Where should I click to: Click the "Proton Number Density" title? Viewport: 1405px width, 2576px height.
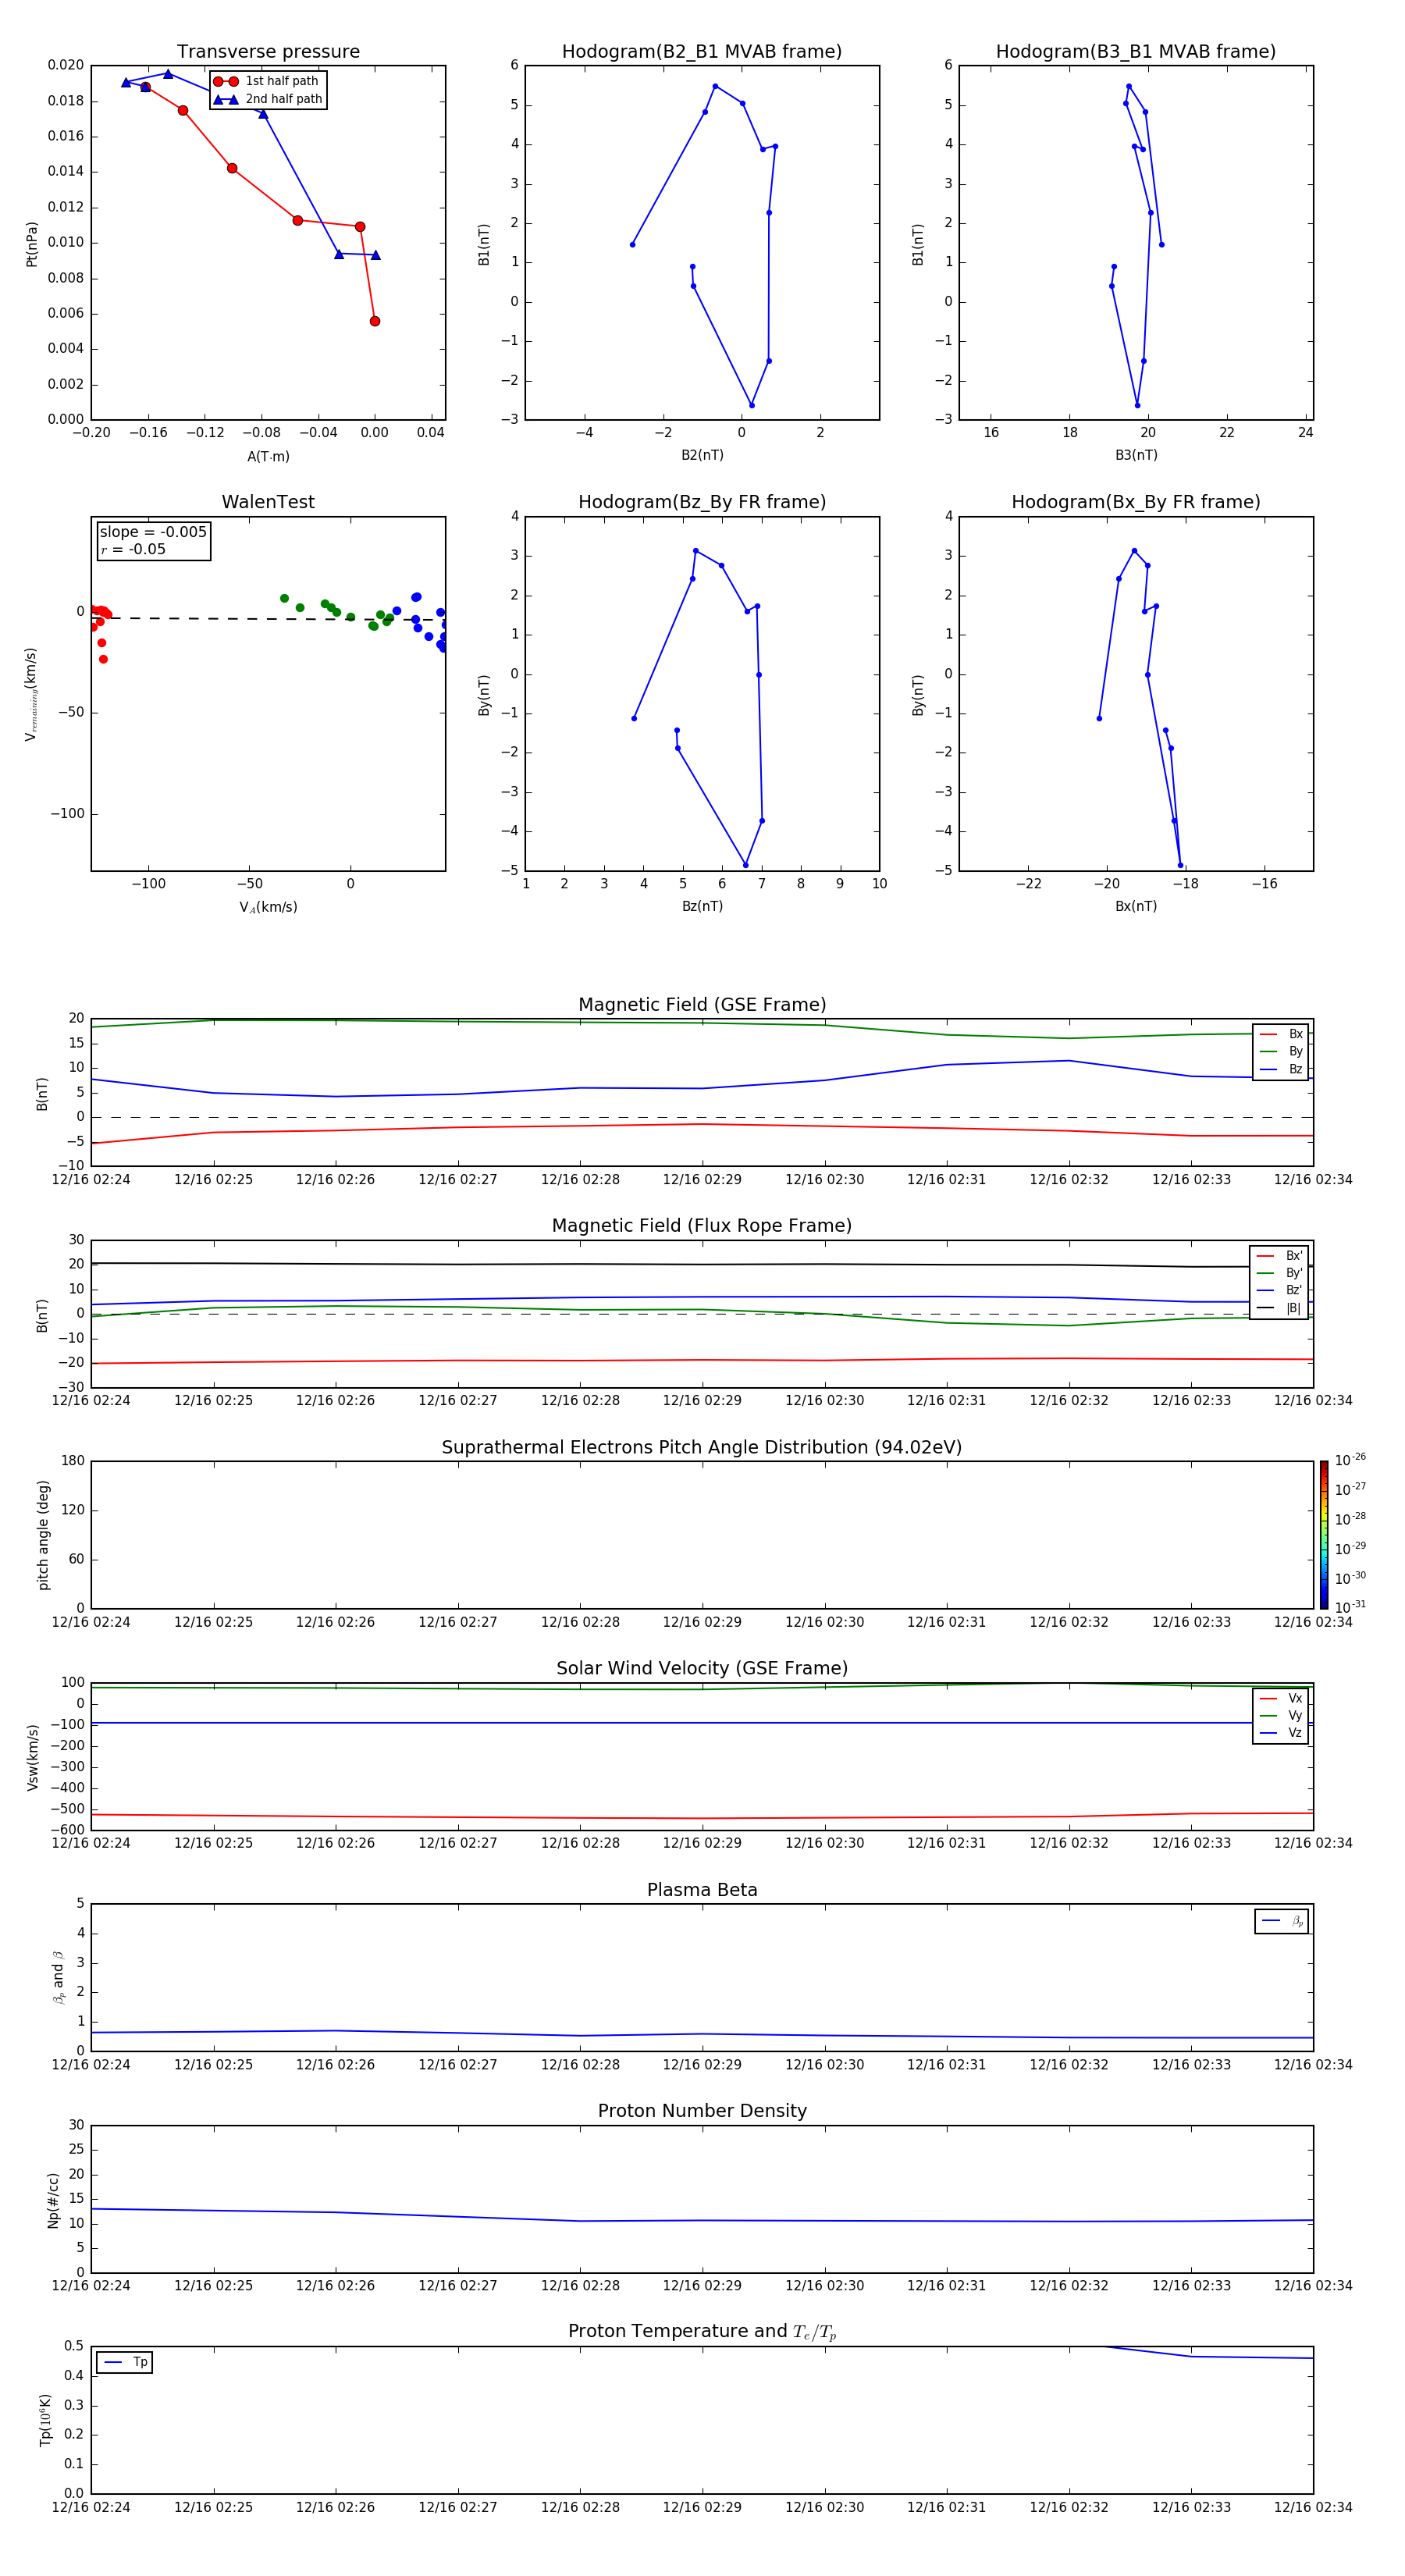(x=702, y=2112)
